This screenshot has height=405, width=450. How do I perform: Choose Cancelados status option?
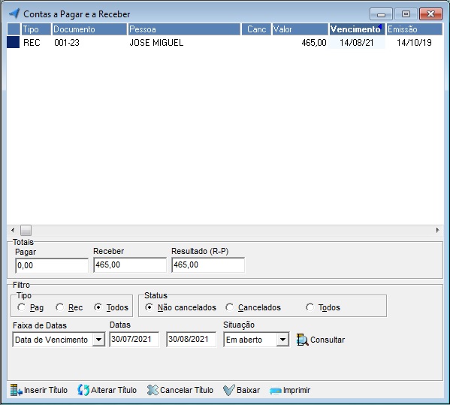229,307
